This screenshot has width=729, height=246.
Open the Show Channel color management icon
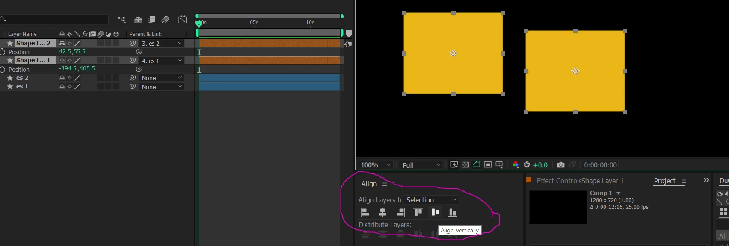(x=516, y=165)
